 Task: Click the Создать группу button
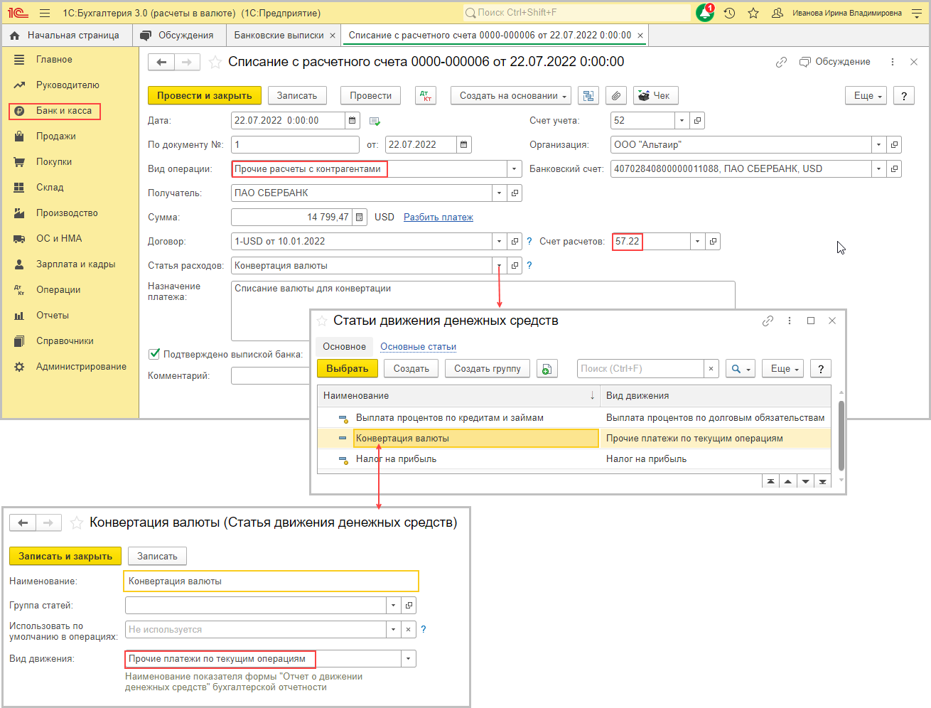(488, 369)
